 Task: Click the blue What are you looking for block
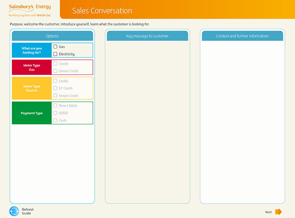point(32,50)
